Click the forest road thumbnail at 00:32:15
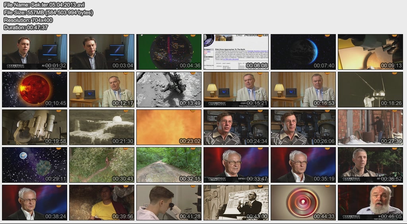This screenshot has width=407, height=224. pyautogui.click(x=169, y=165)
